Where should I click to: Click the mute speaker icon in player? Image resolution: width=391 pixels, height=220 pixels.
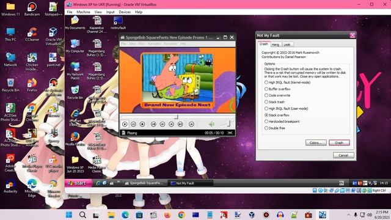[211, 124]
